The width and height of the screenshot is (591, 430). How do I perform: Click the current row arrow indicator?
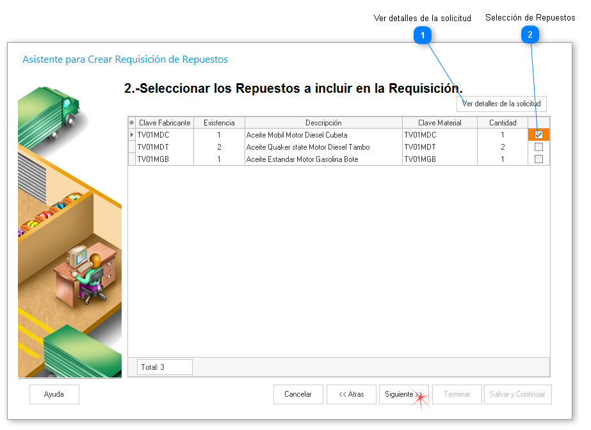click(132, 135)
